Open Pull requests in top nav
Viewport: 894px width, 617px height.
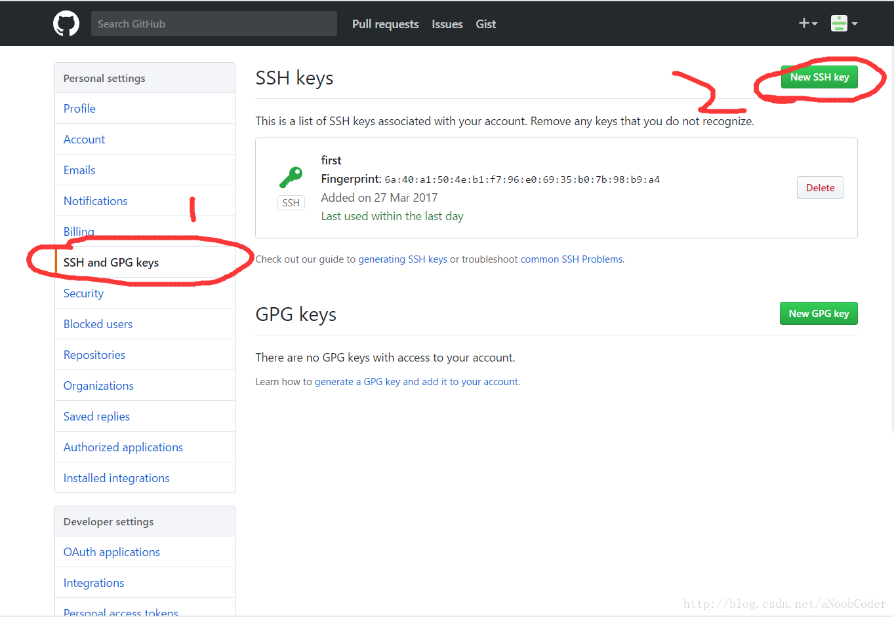point(385,24)
